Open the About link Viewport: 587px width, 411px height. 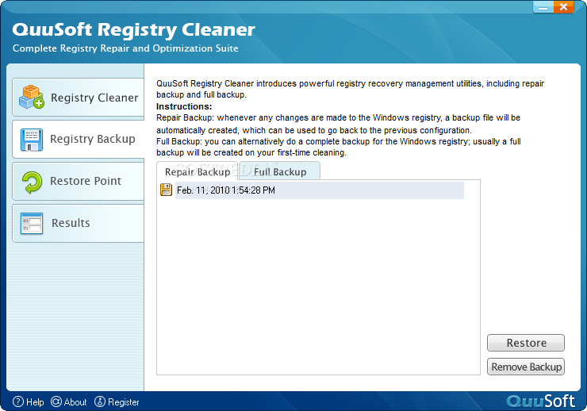click(x=69, y=402)
